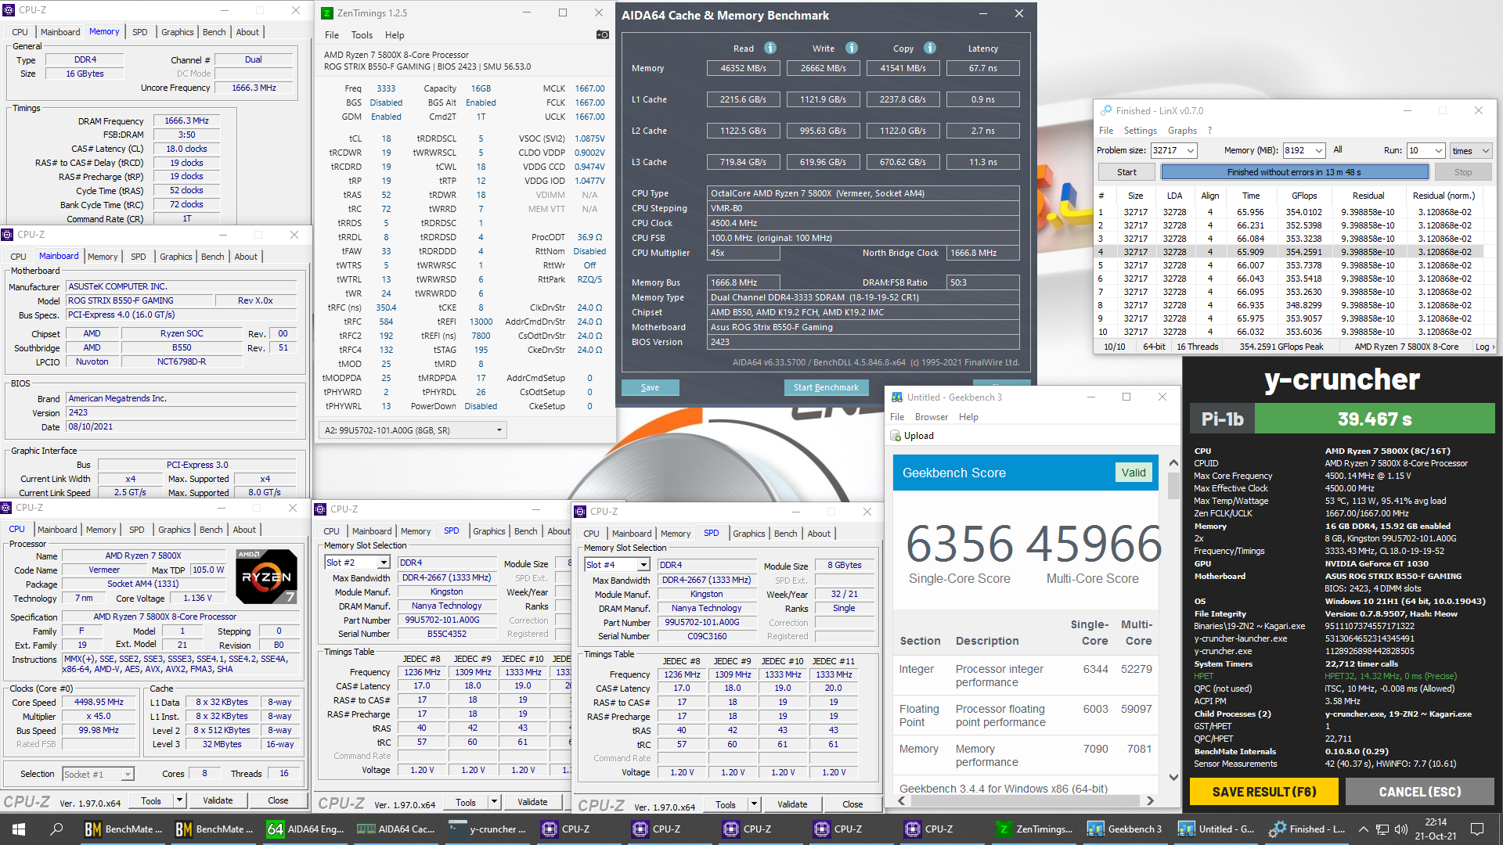Click the ZenTimings screenshot camera icon
This screenshot has width=1503, height=845.
coord(602,34)
